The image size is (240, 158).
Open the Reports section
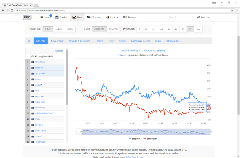(129, 17)
